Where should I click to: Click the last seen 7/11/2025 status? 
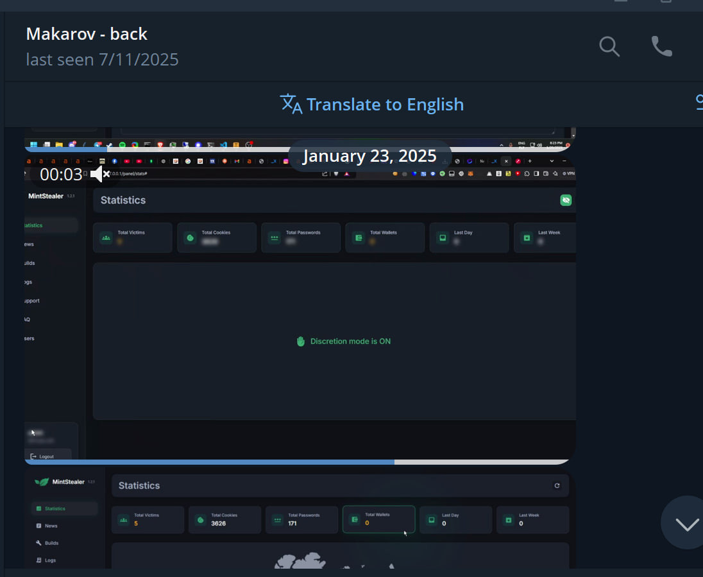[102, 60]
